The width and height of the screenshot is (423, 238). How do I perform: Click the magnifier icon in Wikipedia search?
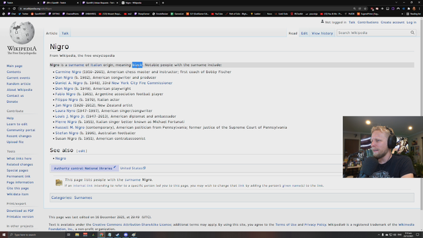(x=412, y=32)
